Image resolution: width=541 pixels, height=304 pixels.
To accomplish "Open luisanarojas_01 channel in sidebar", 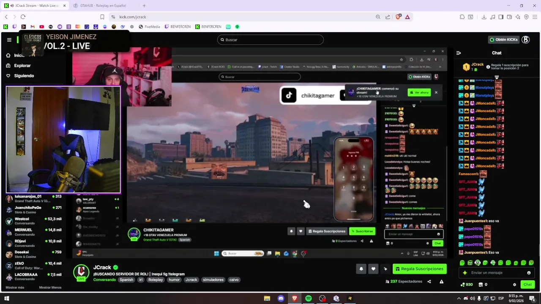I will point(34,198).
